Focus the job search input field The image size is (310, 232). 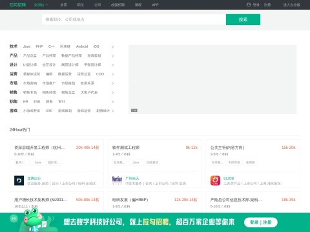pos(134,19)
